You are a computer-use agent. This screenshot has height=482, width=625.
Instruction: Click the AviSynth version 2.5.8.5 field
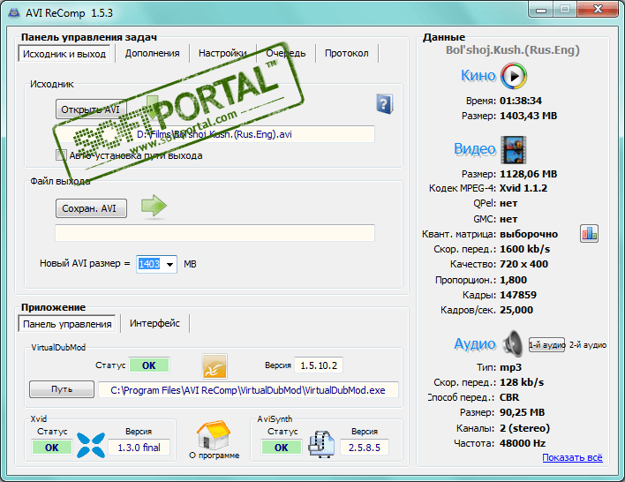tap(365, 448)
